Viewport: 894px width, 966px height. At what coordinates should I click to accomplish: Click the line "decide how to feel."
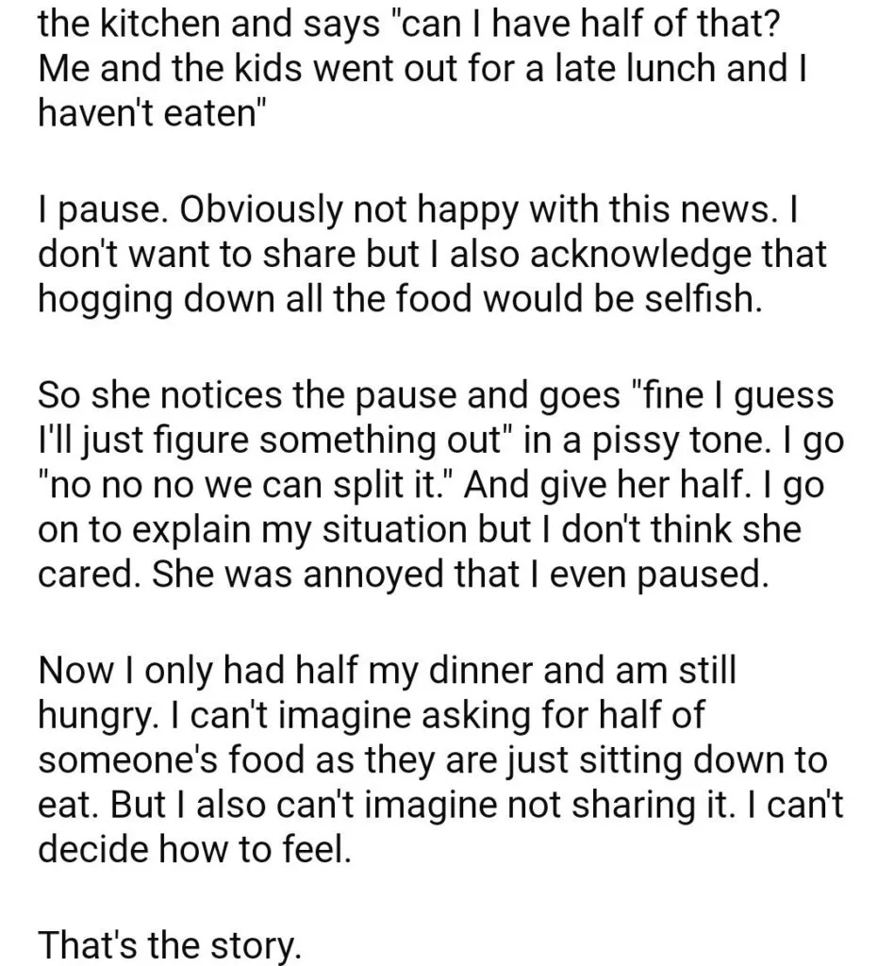[x=194, y=850]
